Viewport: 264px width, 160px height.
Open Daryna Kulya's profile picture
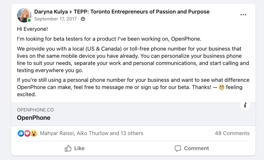[24, 15]
